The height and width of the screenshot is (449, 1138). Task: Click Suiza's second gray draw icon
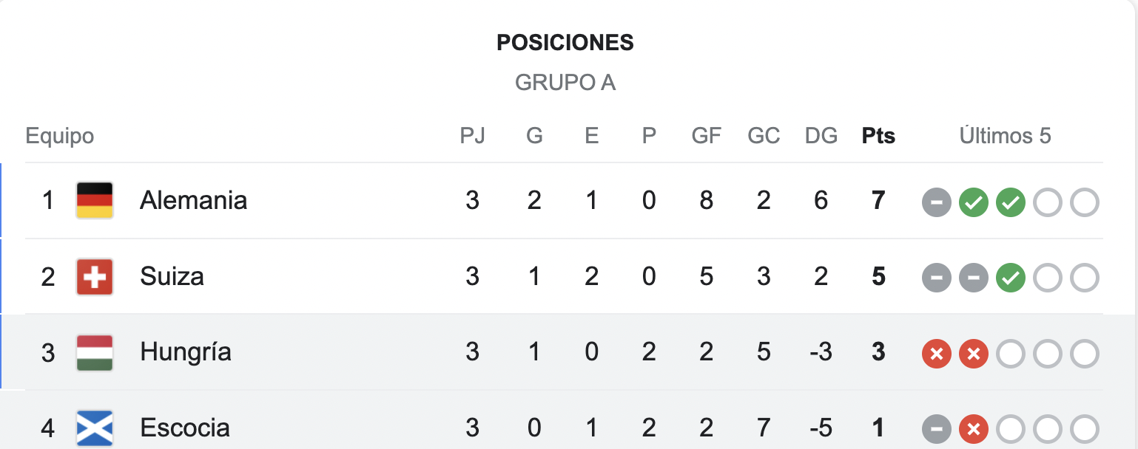(x=973, y=278)
